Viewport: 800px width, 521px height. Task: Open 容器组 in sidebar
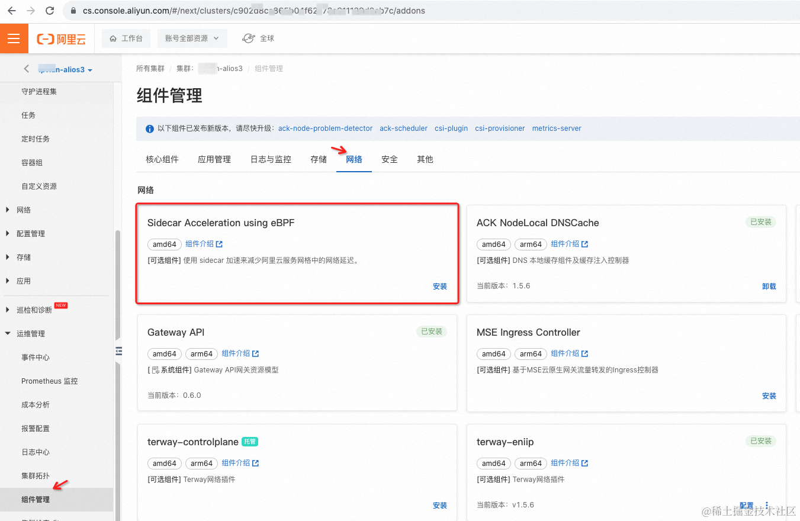pos(32,163)
